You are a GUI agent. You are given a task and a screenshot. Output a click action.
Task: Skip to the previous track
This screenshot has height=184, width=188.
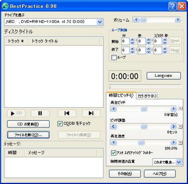pyautogui.click(x=67, y=113)
